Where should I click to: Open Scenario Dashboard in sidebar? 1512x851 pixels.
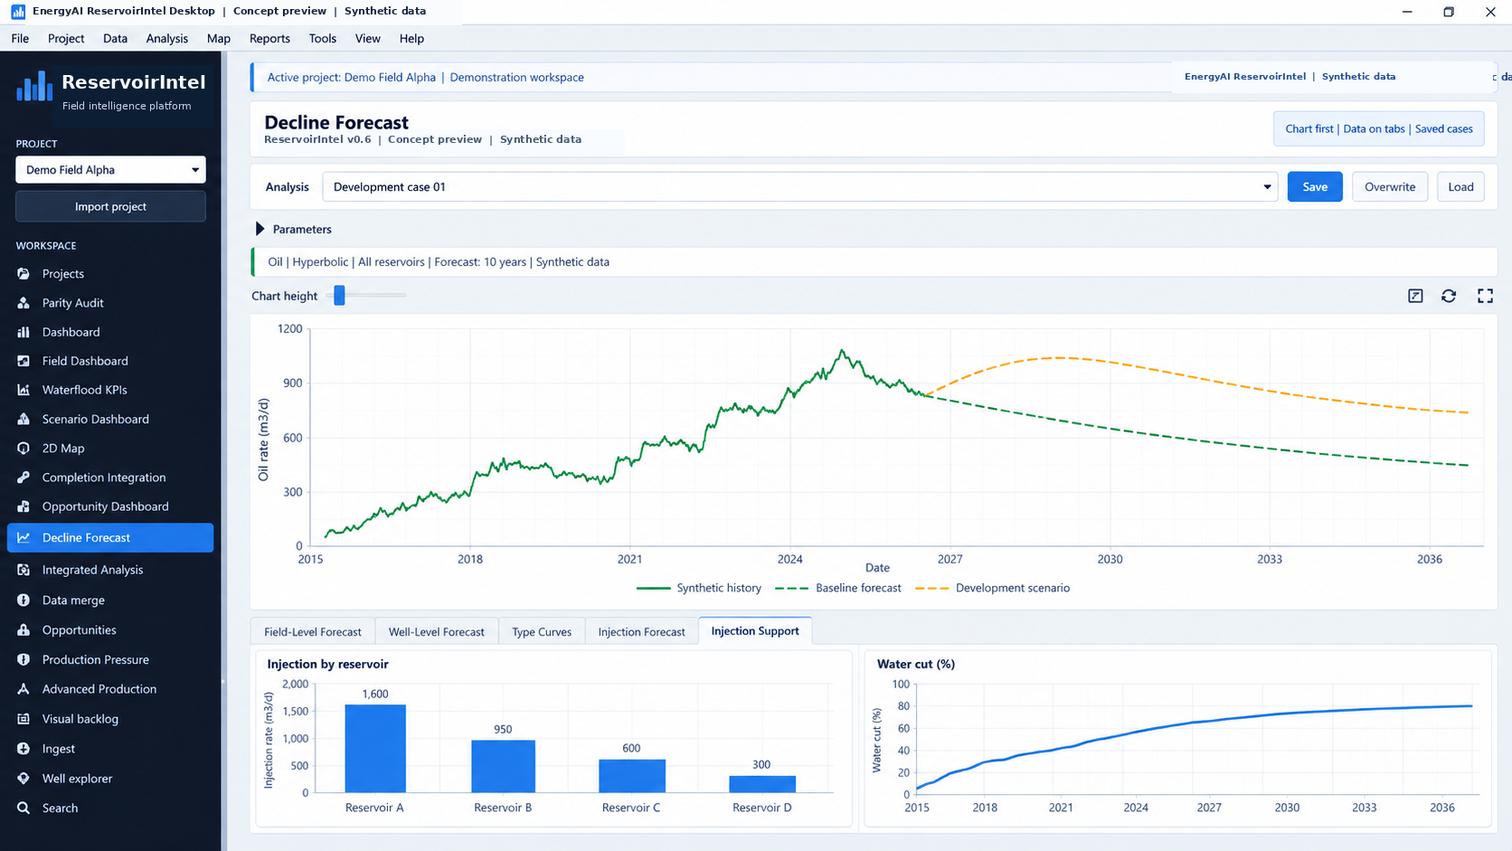pyautogui.click(x=110, y=420)
